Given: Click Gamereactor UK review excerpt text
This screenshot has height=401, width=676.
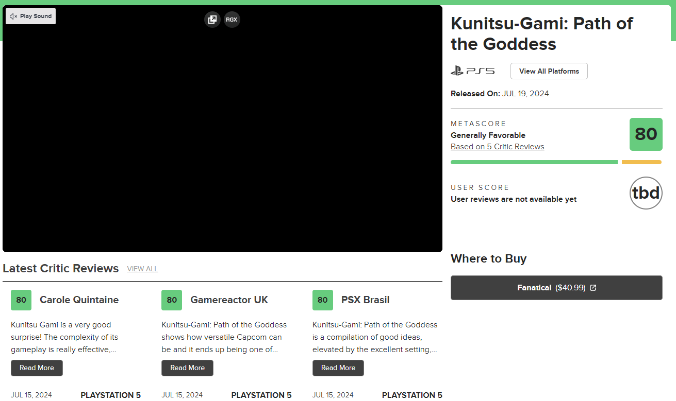Looking at the screenshot, I should 224,337.
